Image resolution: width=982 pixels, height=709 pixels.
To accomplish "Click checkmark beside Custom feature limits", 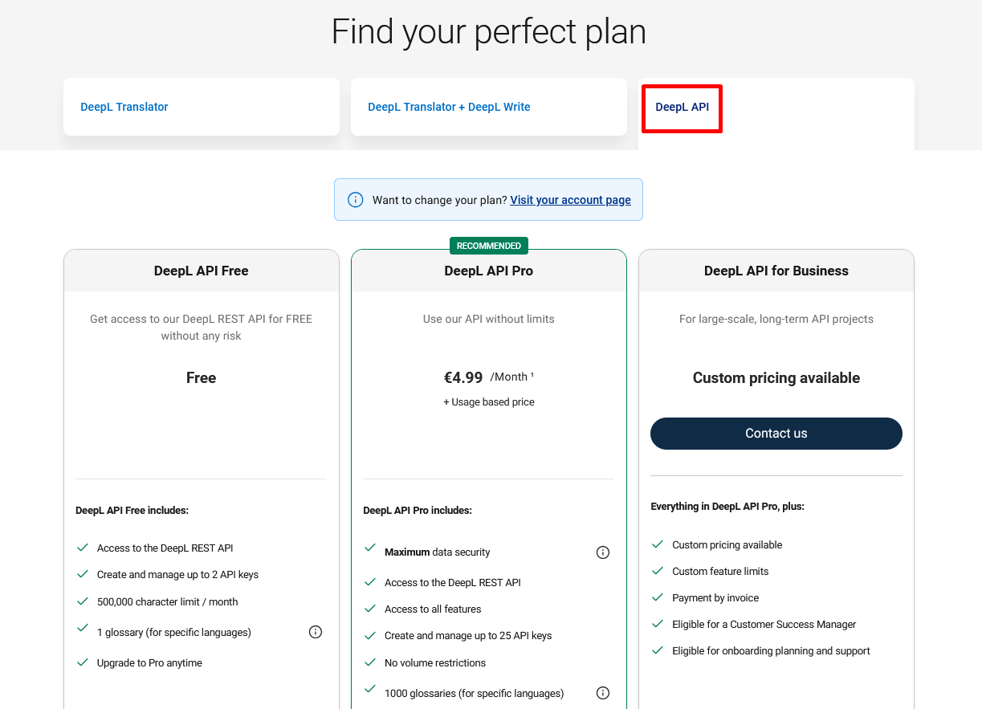I will (x=658, y=571).
